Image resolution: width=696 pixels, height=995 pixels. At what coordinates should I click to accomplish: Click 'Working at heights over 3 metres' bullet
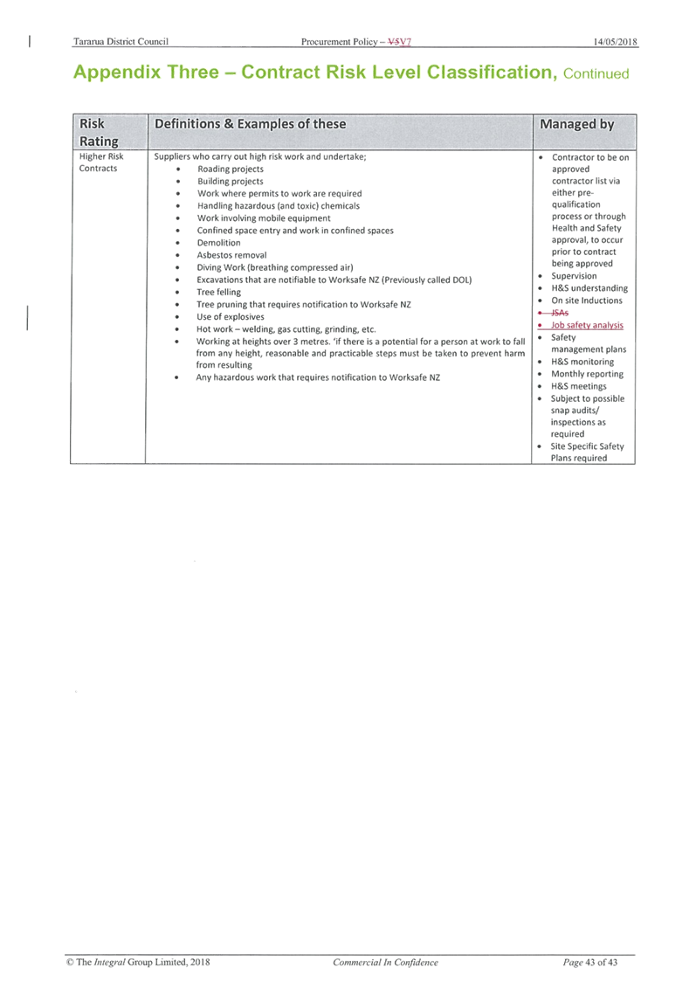(361, 353)
